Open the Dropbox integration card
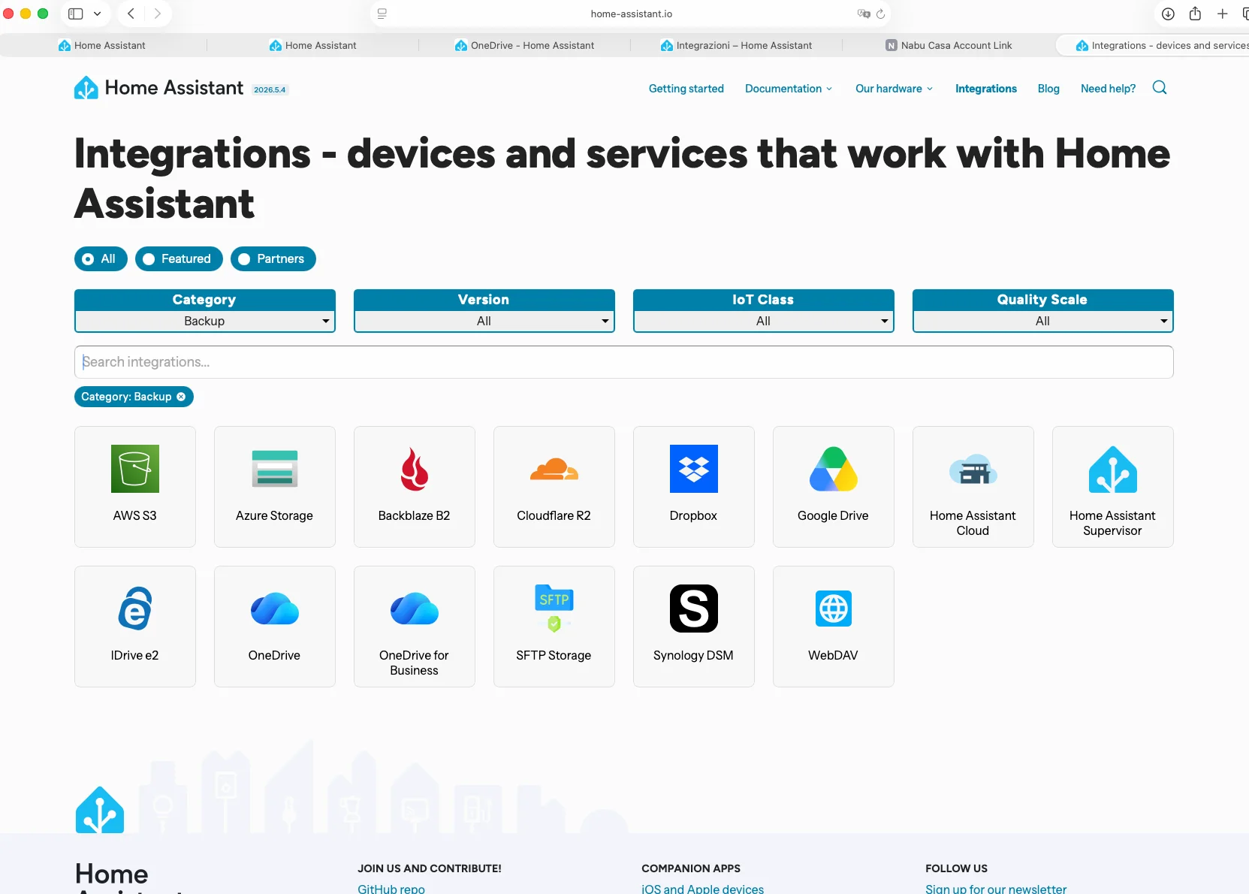1249x894 pixels. coord(694,487)
